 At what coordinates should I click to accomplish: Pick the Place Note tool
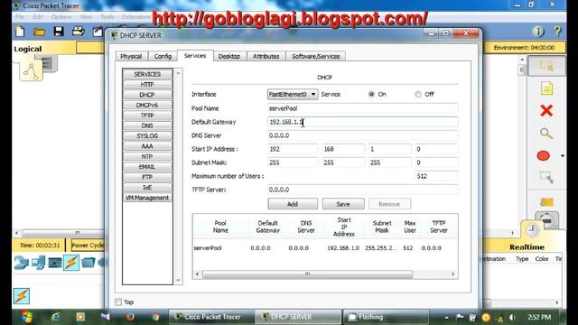click(x=546, y=88)
